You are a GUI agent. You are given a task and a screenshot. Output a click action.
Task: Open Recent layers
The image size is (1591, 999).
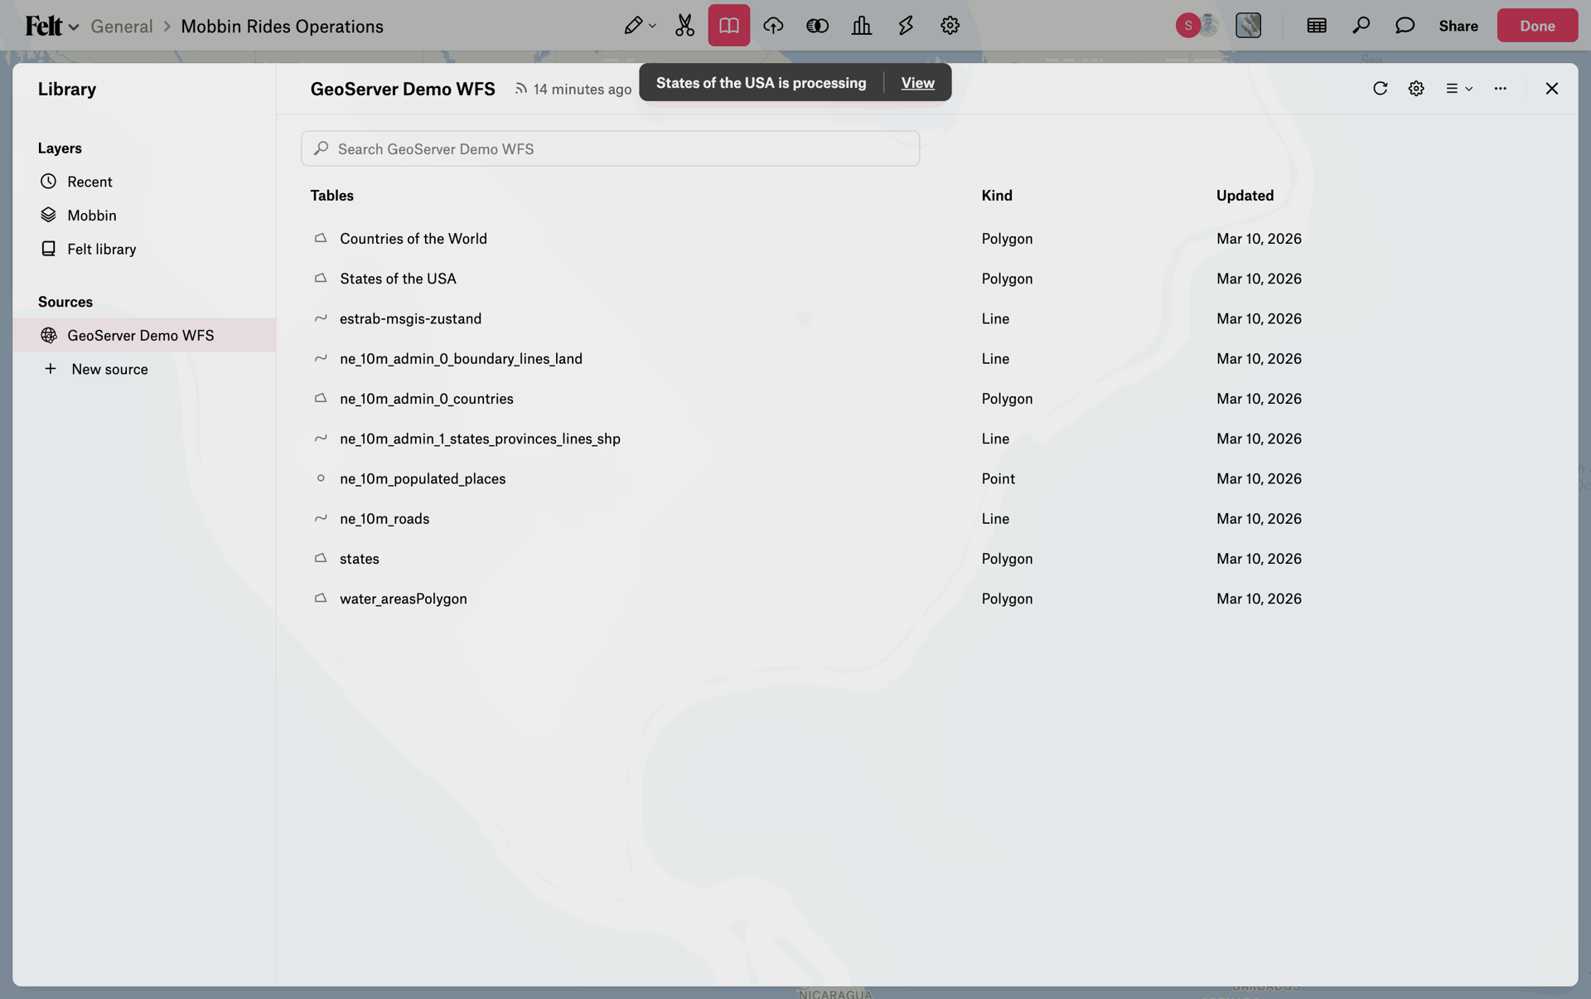pyautogui.click(x=89, y=182)
